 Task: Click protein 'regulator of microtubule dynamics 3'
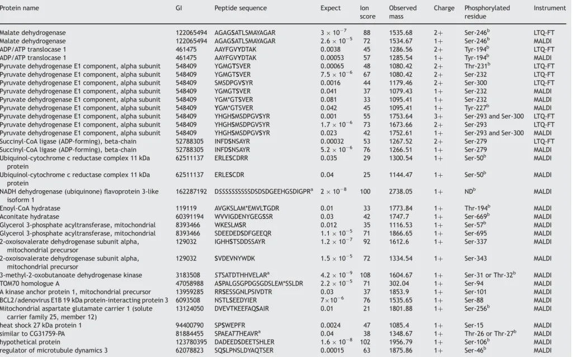tap(54, 350)
